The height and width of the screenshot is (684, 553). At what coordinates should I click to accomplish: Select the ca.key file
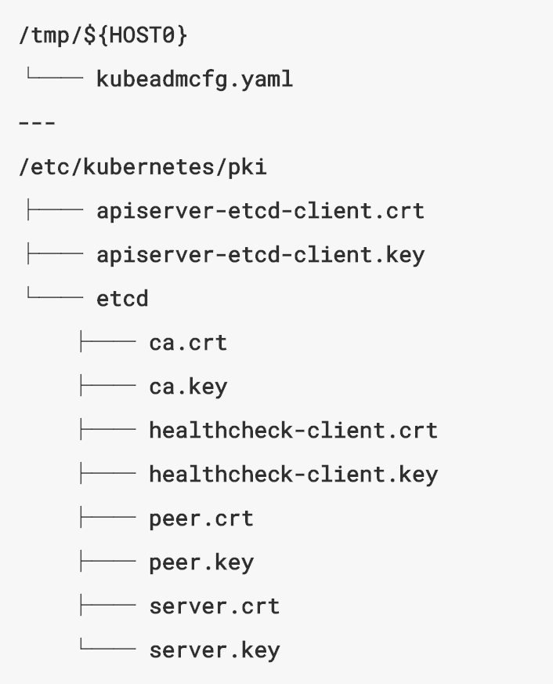point(188,387)
